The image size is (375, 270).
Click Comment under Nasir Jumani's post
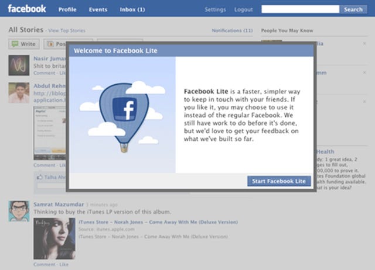point(45,72)
